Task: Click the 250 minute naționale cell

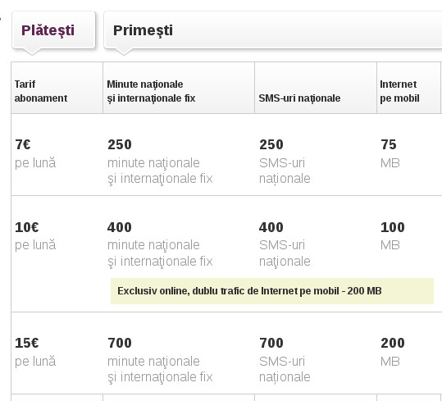Action: coord(160,162)
